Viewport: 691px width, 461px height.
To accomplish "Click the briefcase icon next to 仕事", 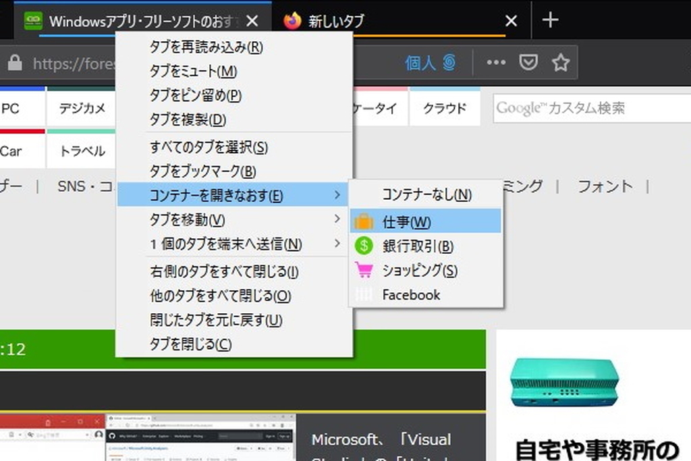I will pos(364,220).
